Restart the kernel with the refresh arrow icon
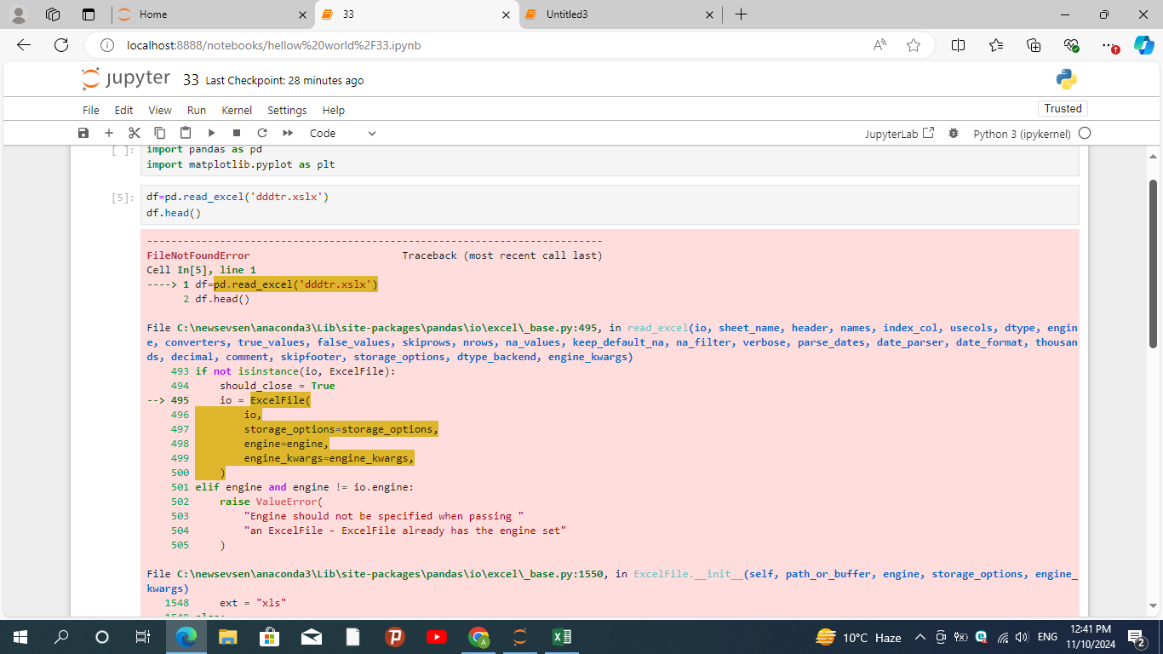Image resolution: width=1163 pixels, height=654 pixels. (x=262, y=133)
